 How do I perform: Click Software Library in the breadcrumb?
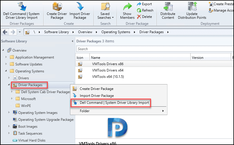[x=56, y=32]
